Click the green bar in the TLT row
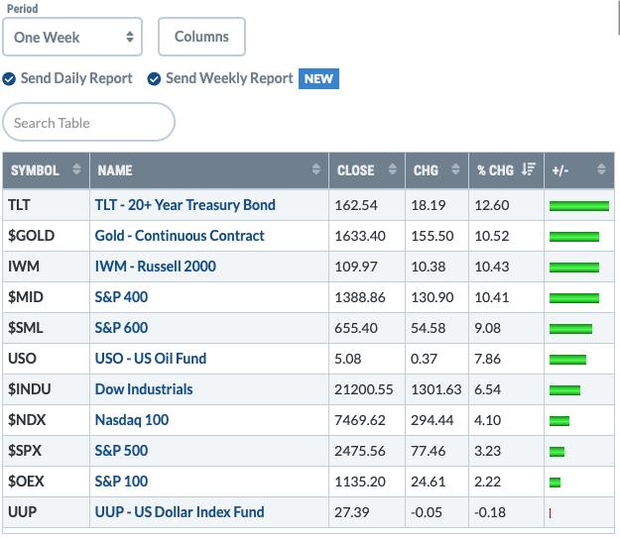Screen dimensions: 620x538 (579, 206)
